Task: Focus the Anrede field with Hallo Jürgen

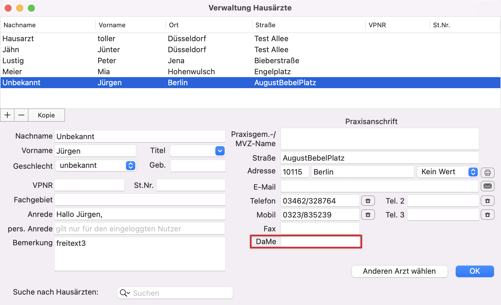Action: [140, 214]
